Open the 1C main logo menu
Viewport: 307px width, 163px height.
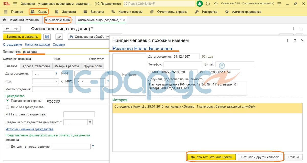point(6,4)
